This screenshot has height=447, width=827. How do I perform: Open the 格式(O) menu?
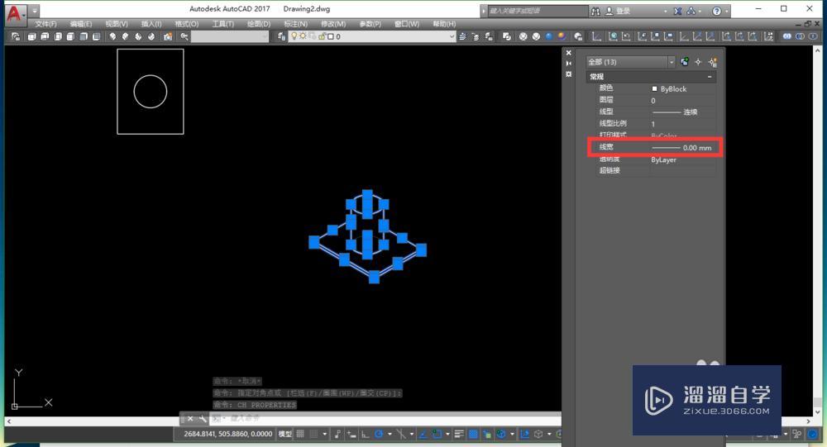coord(187,24)
